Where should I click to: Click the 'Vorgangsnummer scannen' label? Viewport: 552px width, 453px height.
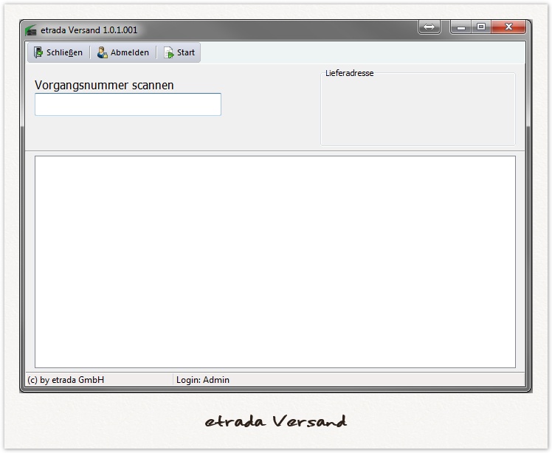pos(104,85)
